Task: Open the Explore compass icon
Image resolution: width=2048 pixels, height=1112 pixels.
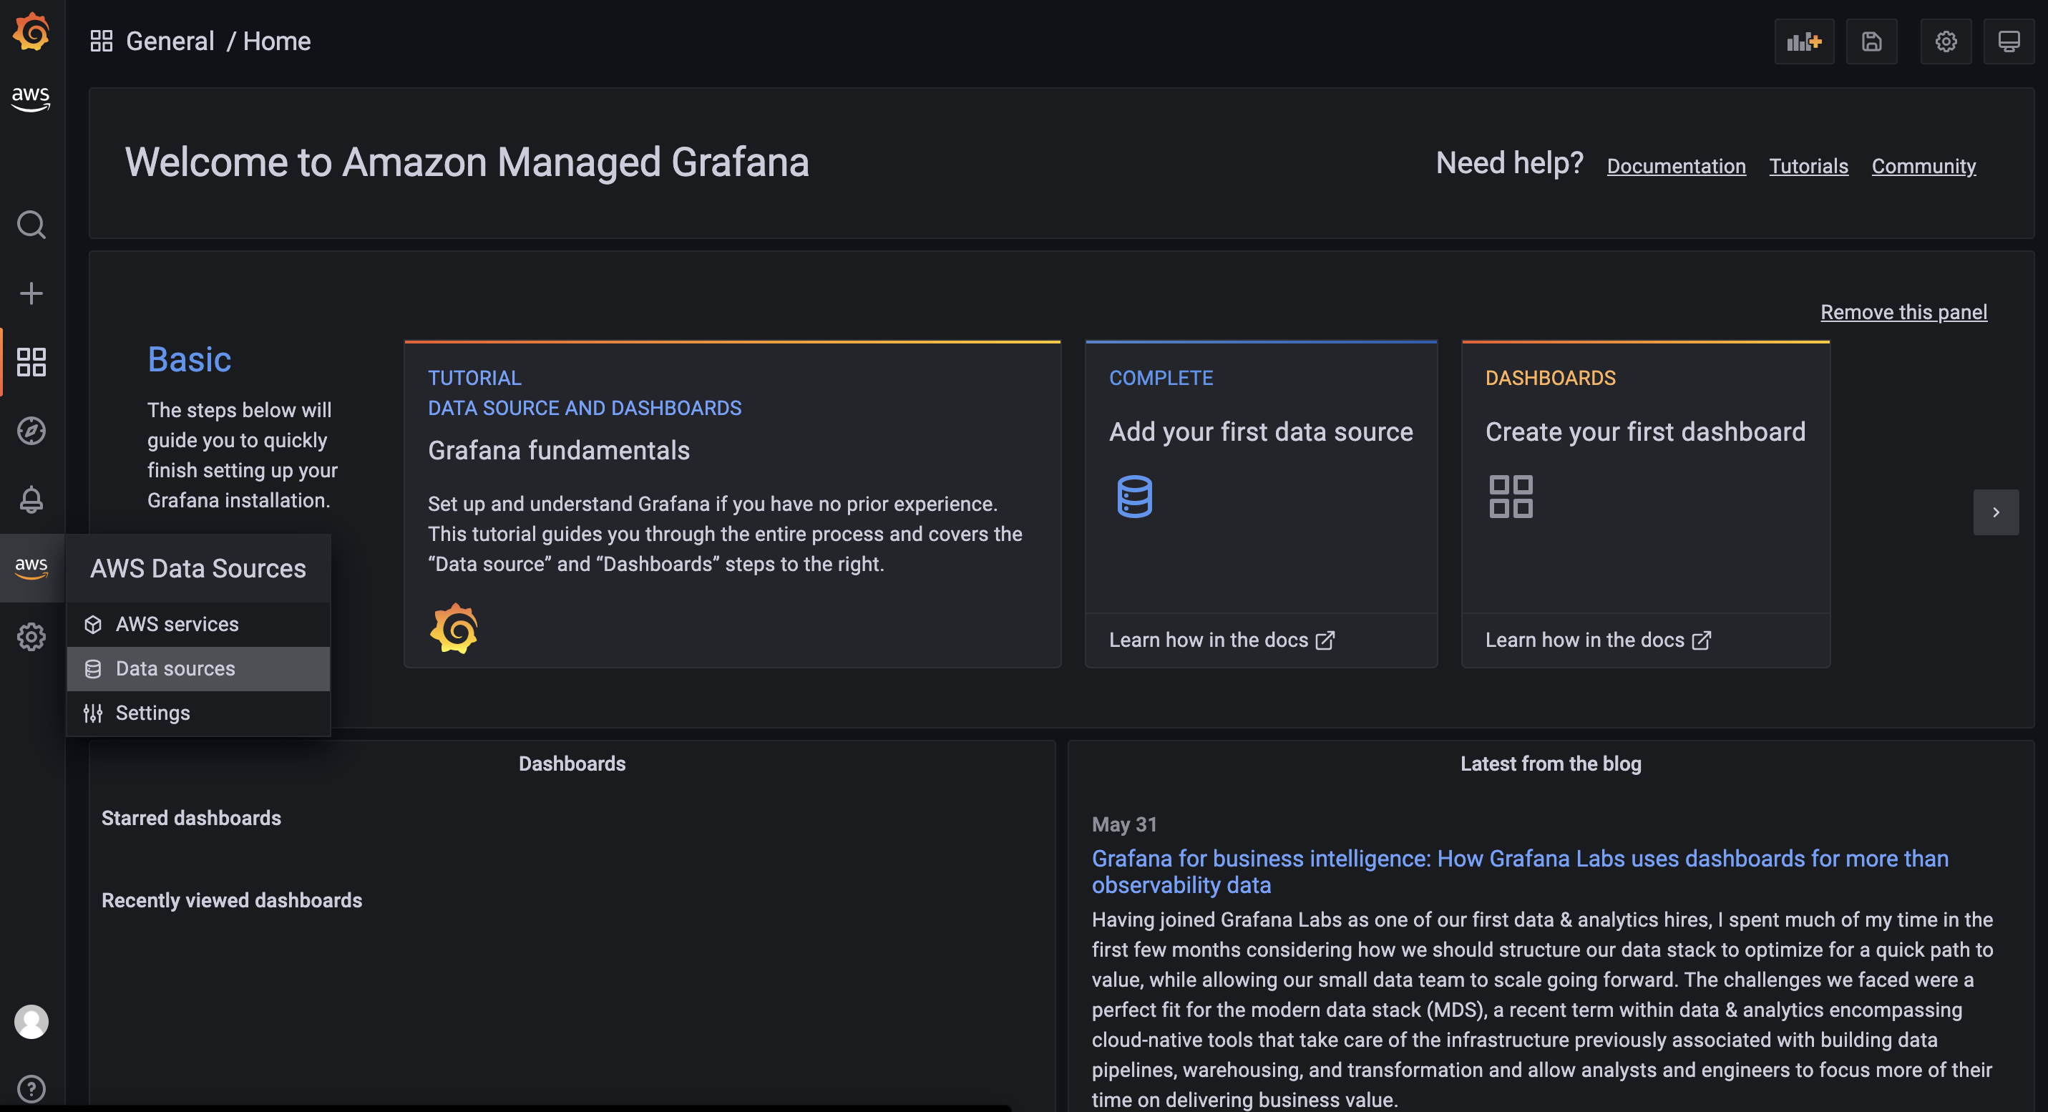Action: click(31, 431)
